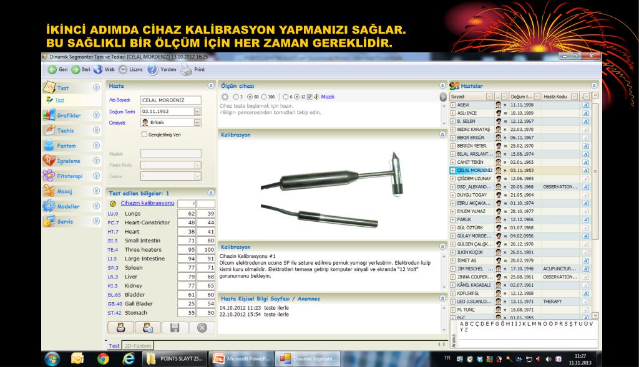The image size is (639, 367).
Task: Expand the BEDRI KARATAŞ patient row
Action: [x=453, y=130]
